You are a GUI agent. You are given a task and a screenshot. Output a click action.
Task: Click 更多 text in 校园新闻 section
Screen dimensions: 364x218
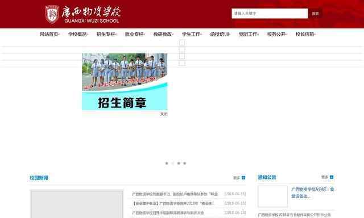point(237,178)
